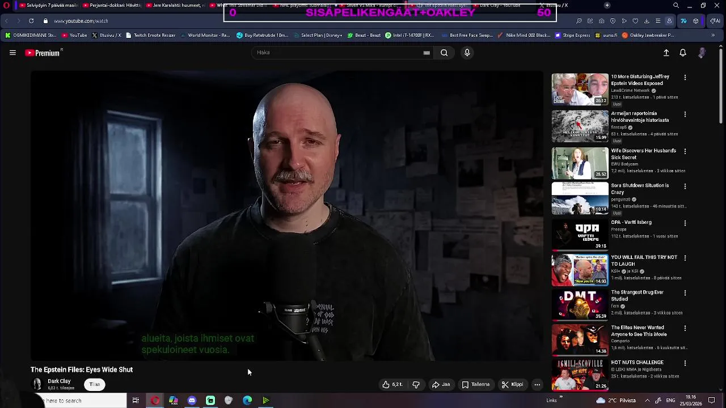Click the www.youtube.com/watch address bar
This screenshot has height=408, width=726.
81,21
